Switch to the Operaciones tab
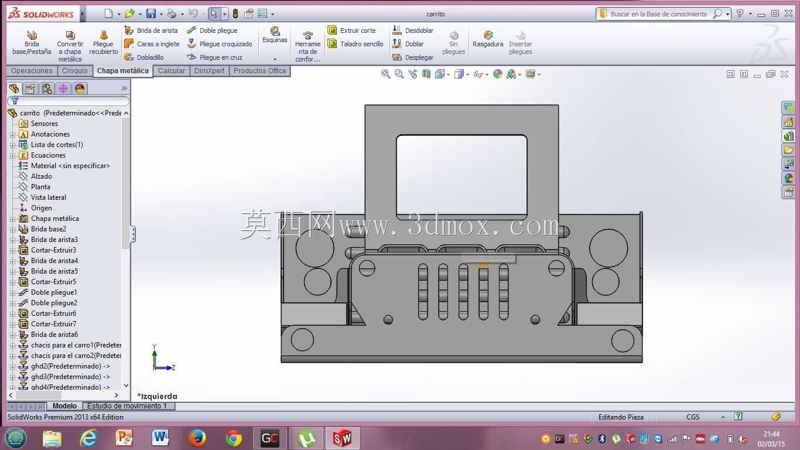800x450 pixels. coord(32,71)
